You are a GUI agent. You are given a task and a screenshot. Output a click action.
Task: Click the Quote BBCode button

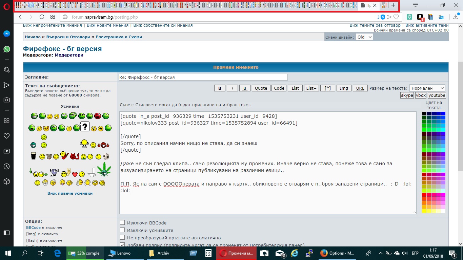pyautogui.click(x=261, y=88)
